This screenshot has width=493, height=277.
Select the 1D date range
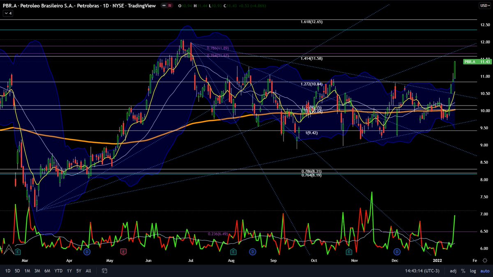[x=8, y=271]
